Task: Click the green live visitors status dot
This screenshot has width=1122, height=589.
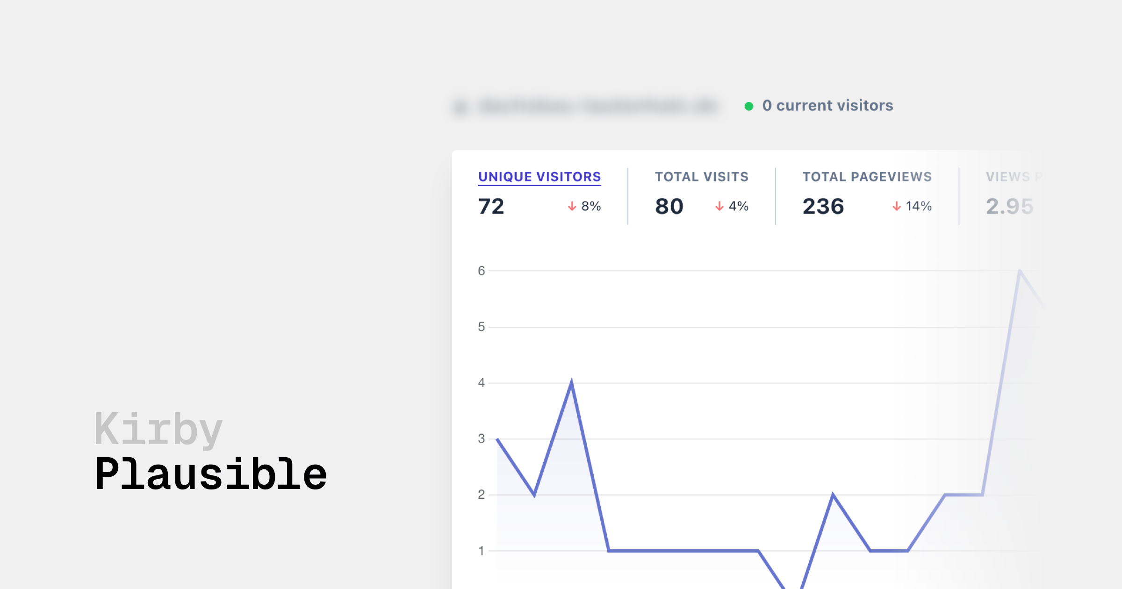Action: 749,106
